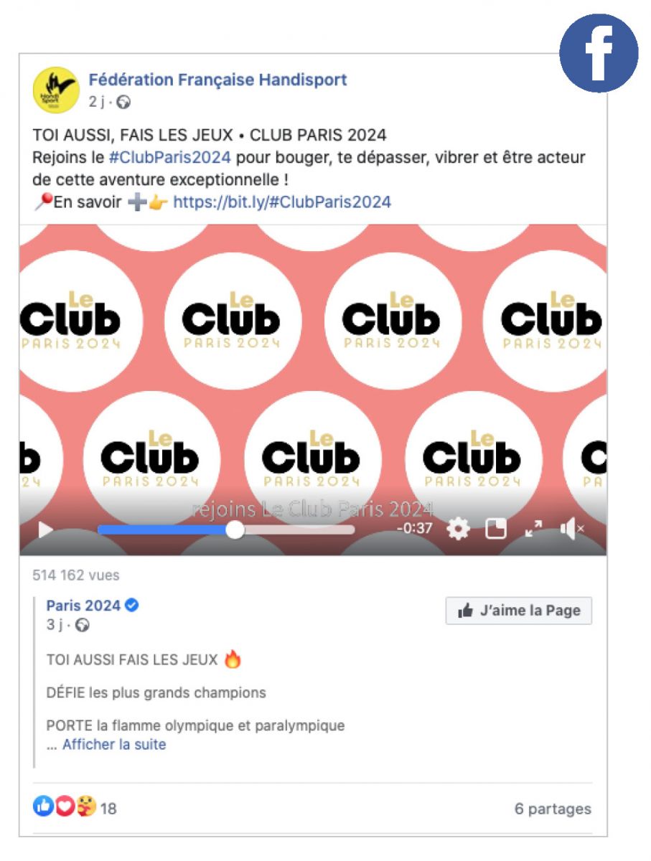This screenshot has width=651, height=861.
Task: Open the Paris 2024 page name
Action: pyautogui.click(x=83, y=606)
